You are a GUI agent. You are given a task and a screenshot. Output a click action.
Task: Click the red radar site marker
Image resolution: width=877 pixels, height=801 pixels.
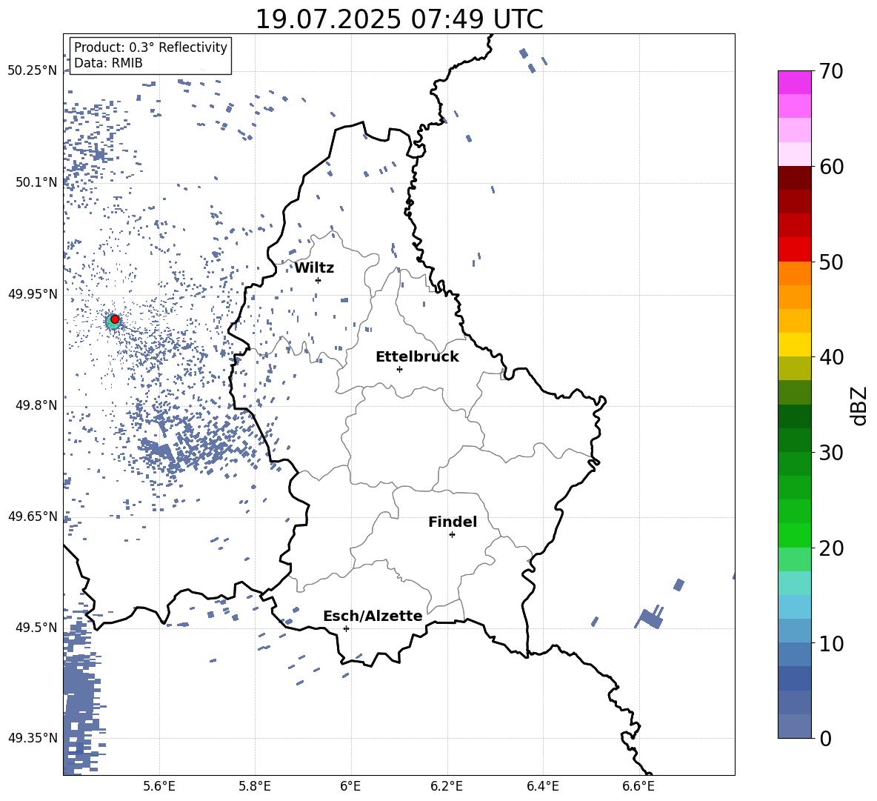point(115,319)
